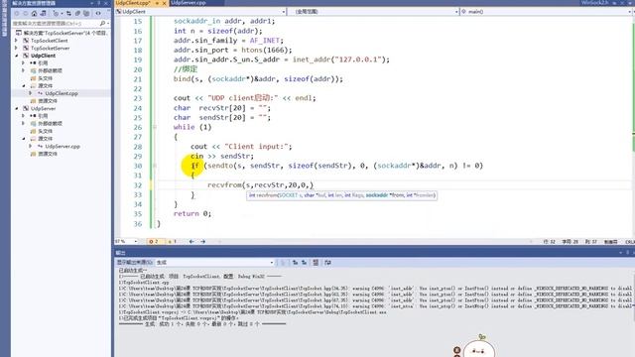Click the 制表符 tab setting indicator
This screenshot has height=357, width=635.
click(611, 242)
